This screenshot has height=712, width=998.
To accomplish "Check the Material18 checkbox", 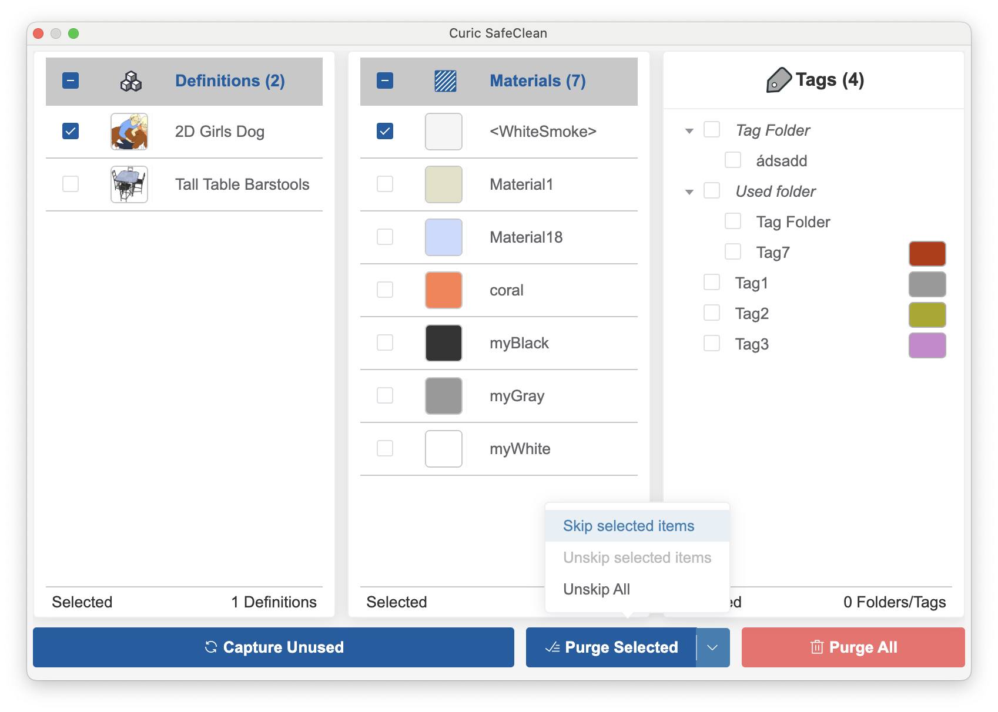I will click(385, 237).
